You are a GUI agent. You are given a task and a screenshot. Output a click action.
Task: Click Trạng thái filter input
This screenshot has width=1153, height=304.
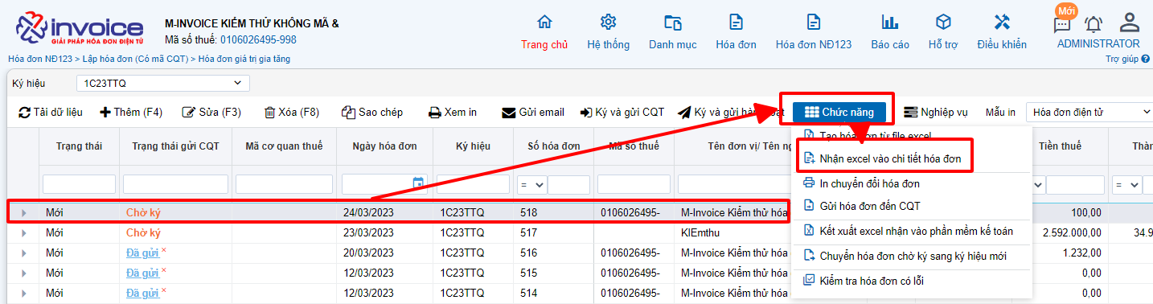tap(79, 184)
